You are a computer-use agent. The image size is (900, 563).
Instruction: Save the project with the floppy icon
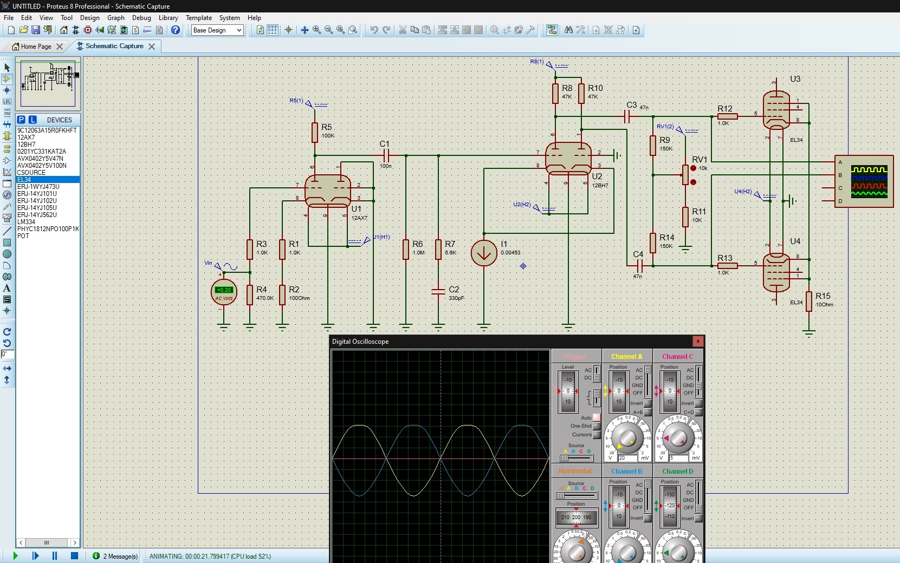pos(35,30)
